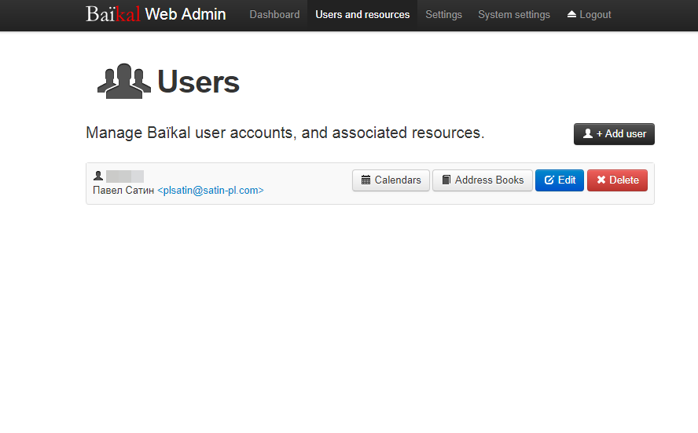Click the user icon beside the blurred username
Screen dimensions: 698x433
(98, 176)
